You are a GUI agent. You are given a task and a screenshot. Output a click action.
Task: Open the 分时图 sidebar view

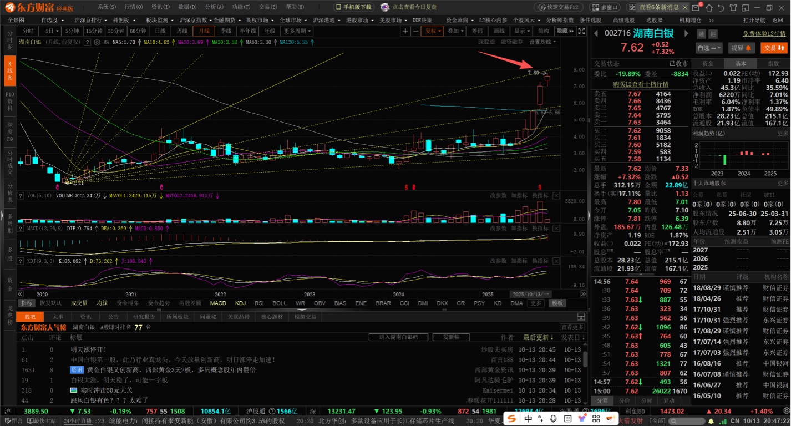(x=10, y=39)
